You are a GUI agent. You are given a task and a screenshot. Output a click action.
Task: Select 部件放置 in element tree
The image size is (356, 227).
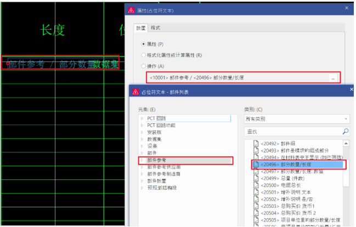(x=157, y=181)
